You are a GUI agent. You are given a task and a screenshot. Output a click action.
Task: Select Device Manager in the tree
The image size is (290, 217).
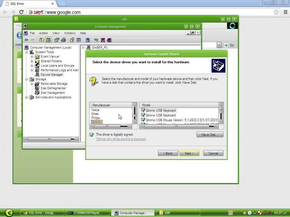click(x=52, y=75)
